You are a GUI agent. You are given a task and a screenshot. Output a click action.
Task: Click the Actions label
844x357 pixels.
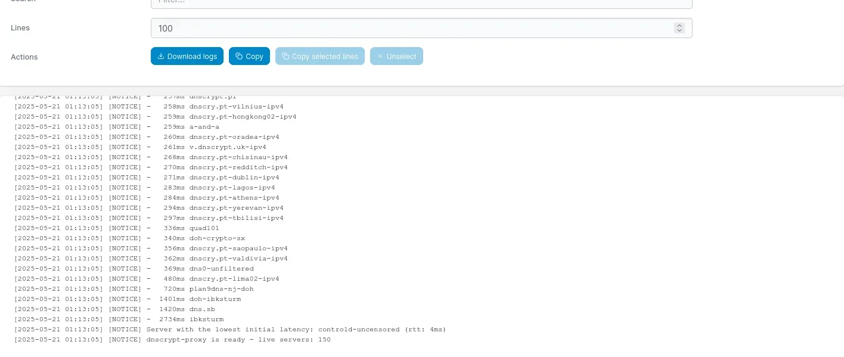coord(24,57)
